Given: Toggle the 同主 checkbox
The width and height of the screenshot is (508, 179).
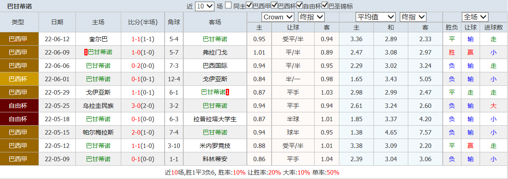Looking at the screenshot, I should 229,6.
